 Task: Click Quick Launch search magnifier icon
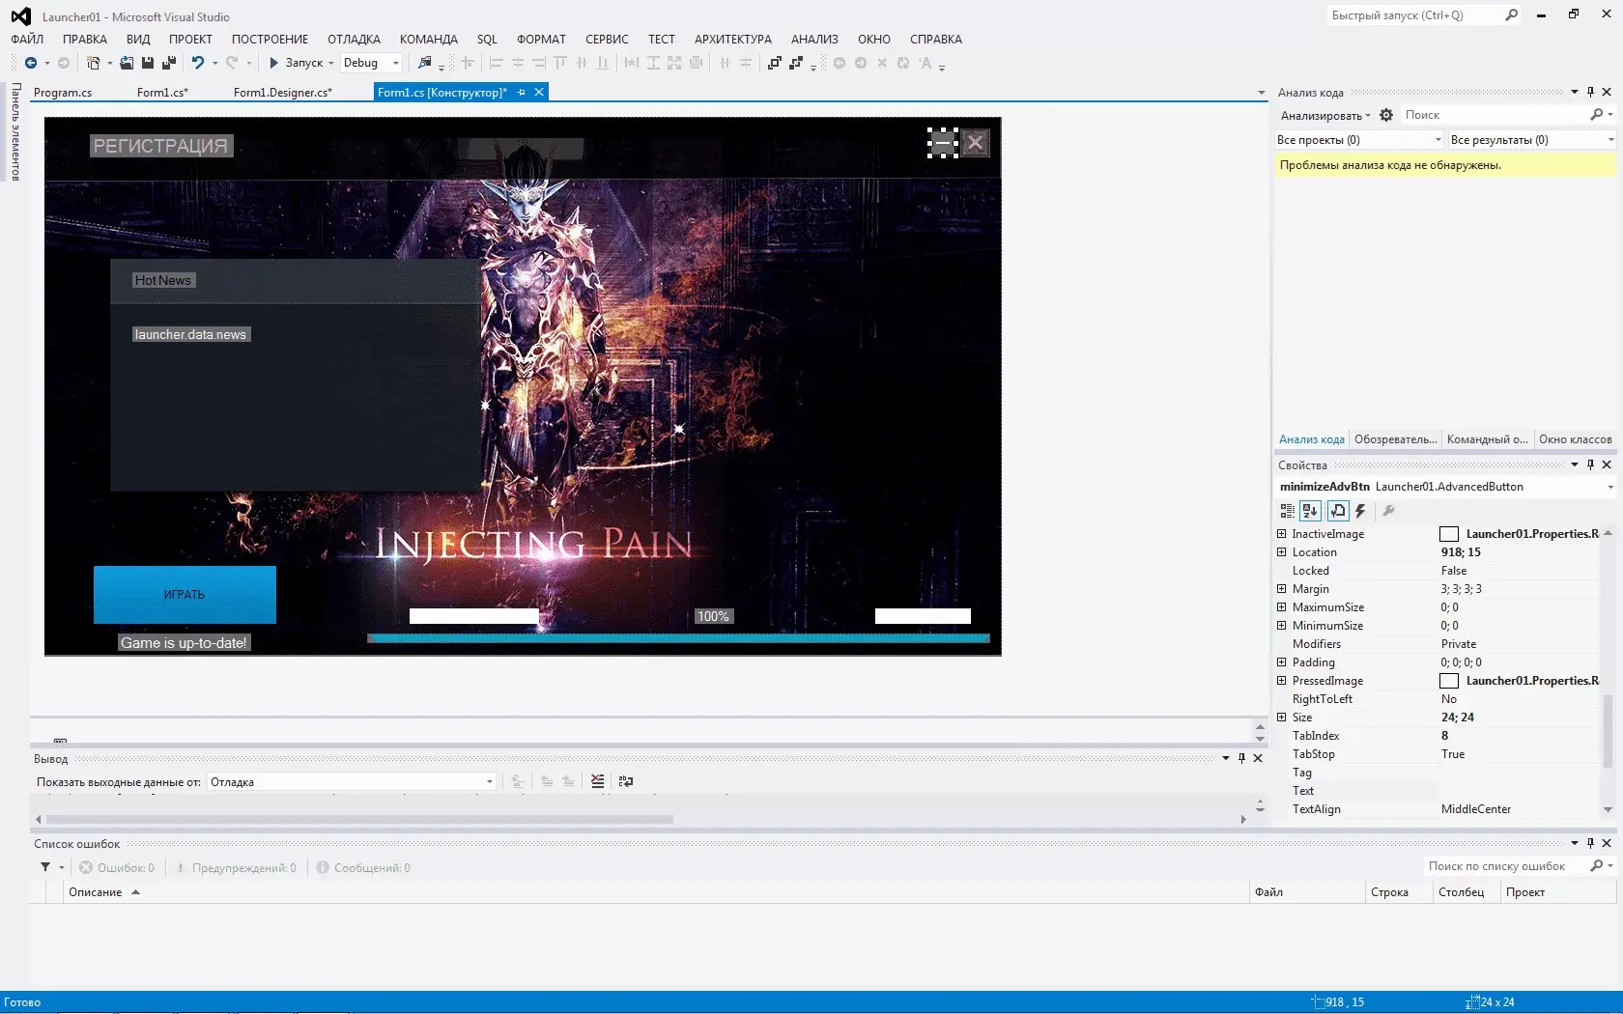1512,14
